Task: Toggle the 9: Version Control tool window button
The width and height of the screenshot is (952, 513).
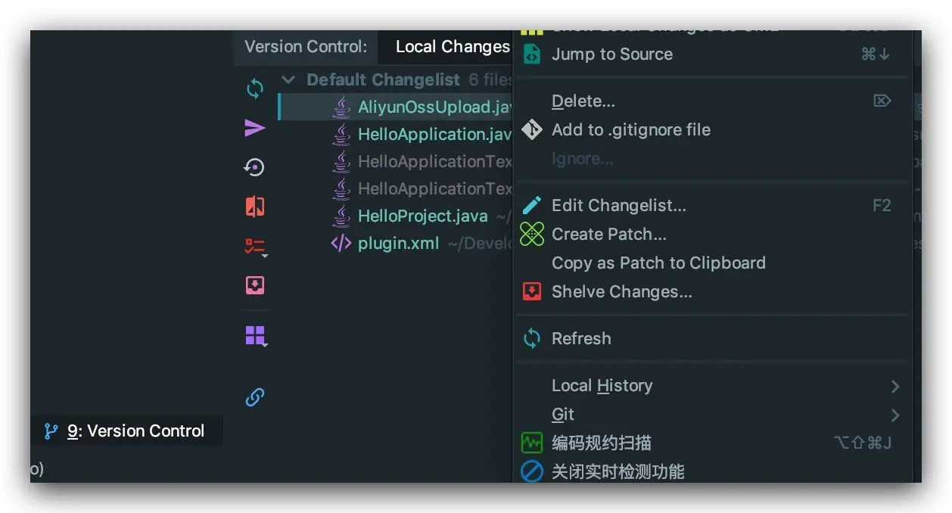Action: (x=126, y=431)
